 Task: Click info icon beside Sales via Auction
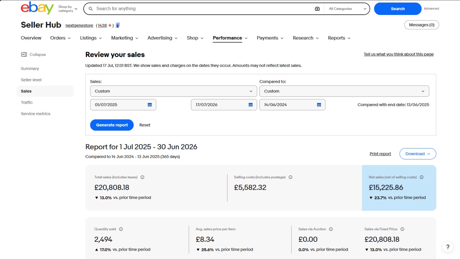pyautogui.click(x=331, y=229)
